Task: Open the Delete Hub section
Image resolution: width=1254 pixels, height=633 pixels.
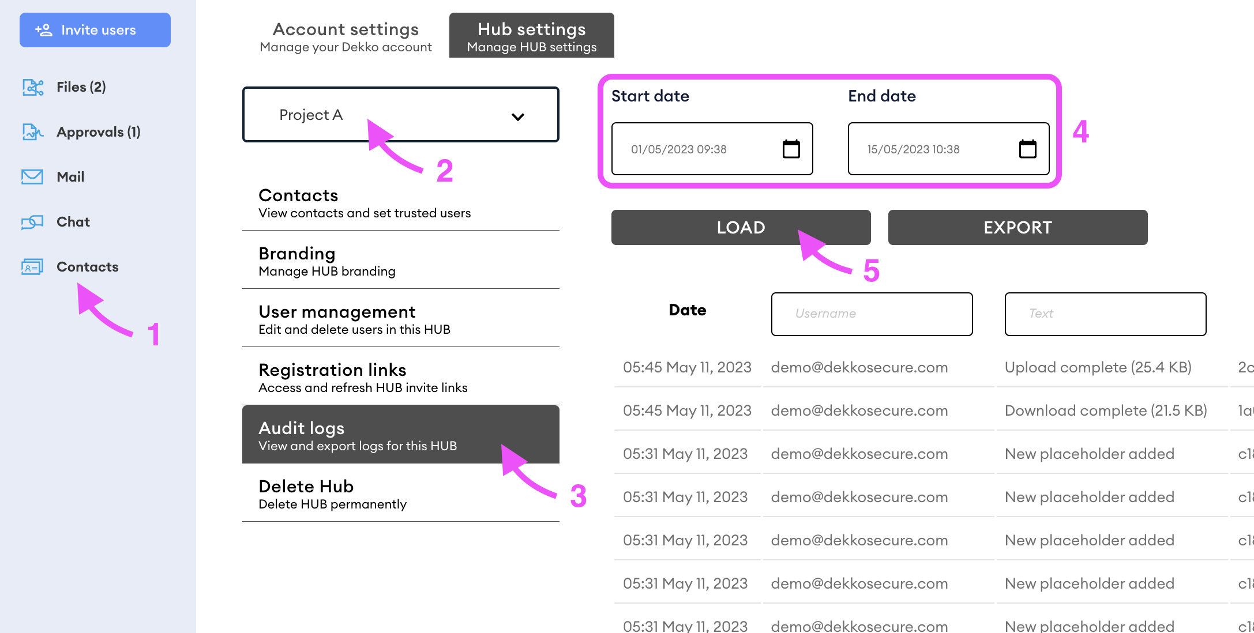Action: click(x=401, y=494)
